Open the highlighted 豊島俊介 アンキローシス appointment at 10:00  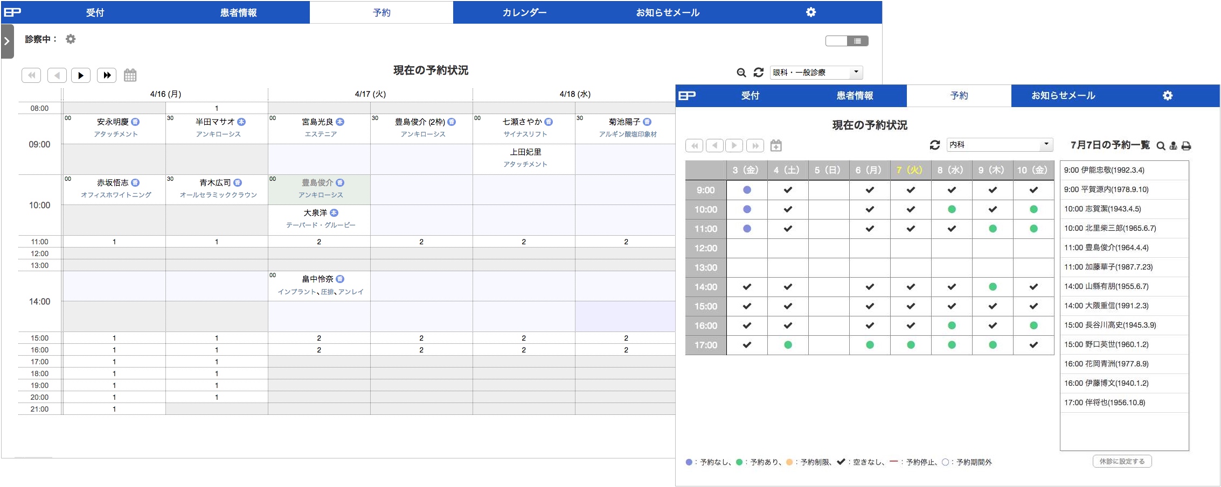(x=320, y=189)
